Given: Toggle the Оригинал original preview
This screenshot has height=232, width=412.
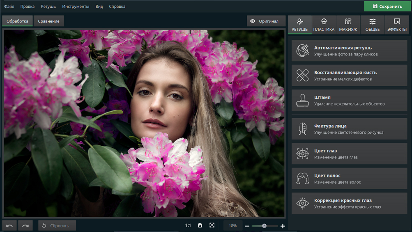Looking at the screenshot, I should coord(266,21).
